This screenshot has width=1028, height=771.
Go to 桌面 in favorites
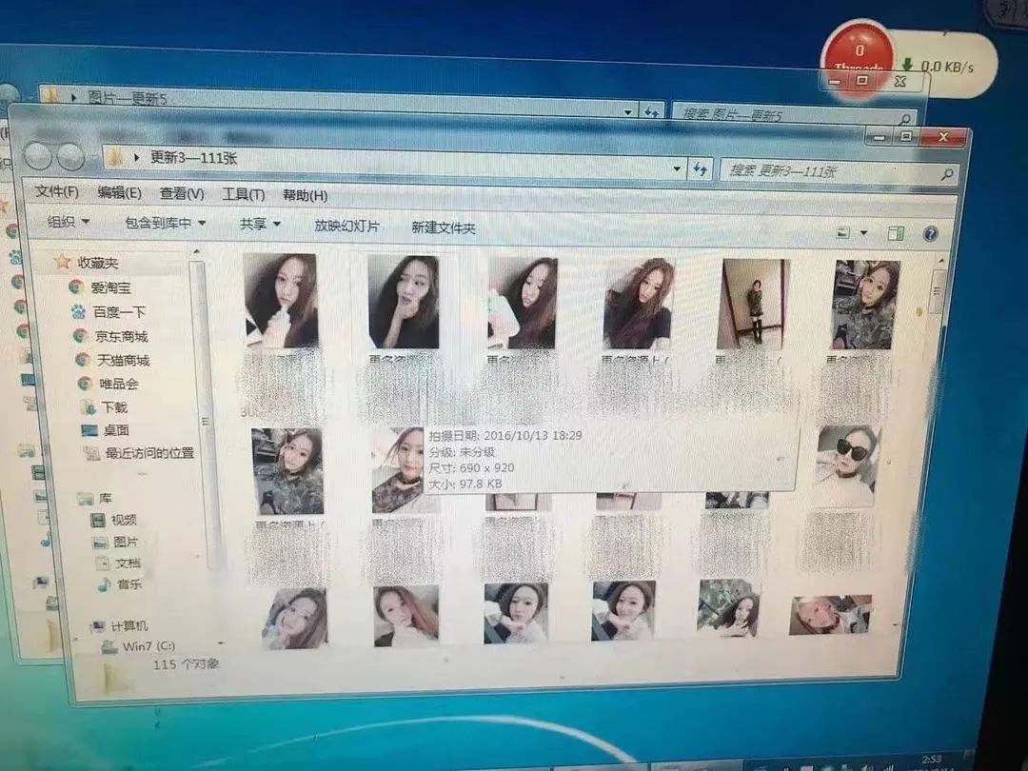116,430
